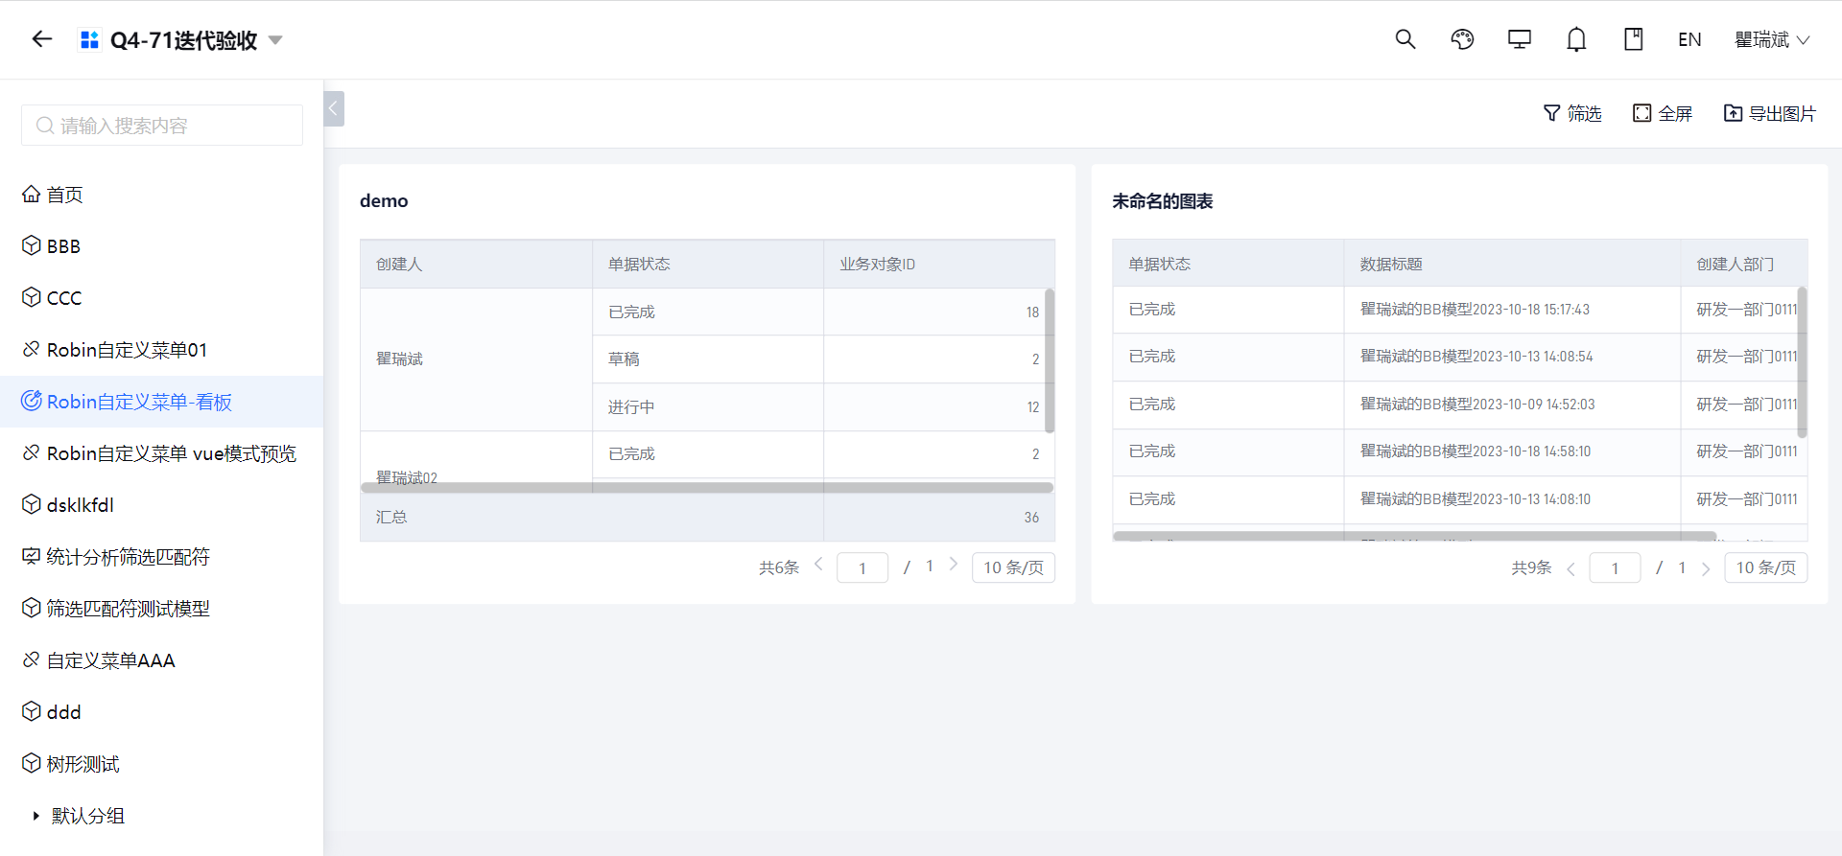The width and height of the screenshot is (1842, 856).
Task: Open the 筛选 filter button
Action: (x=1572, y=113)
